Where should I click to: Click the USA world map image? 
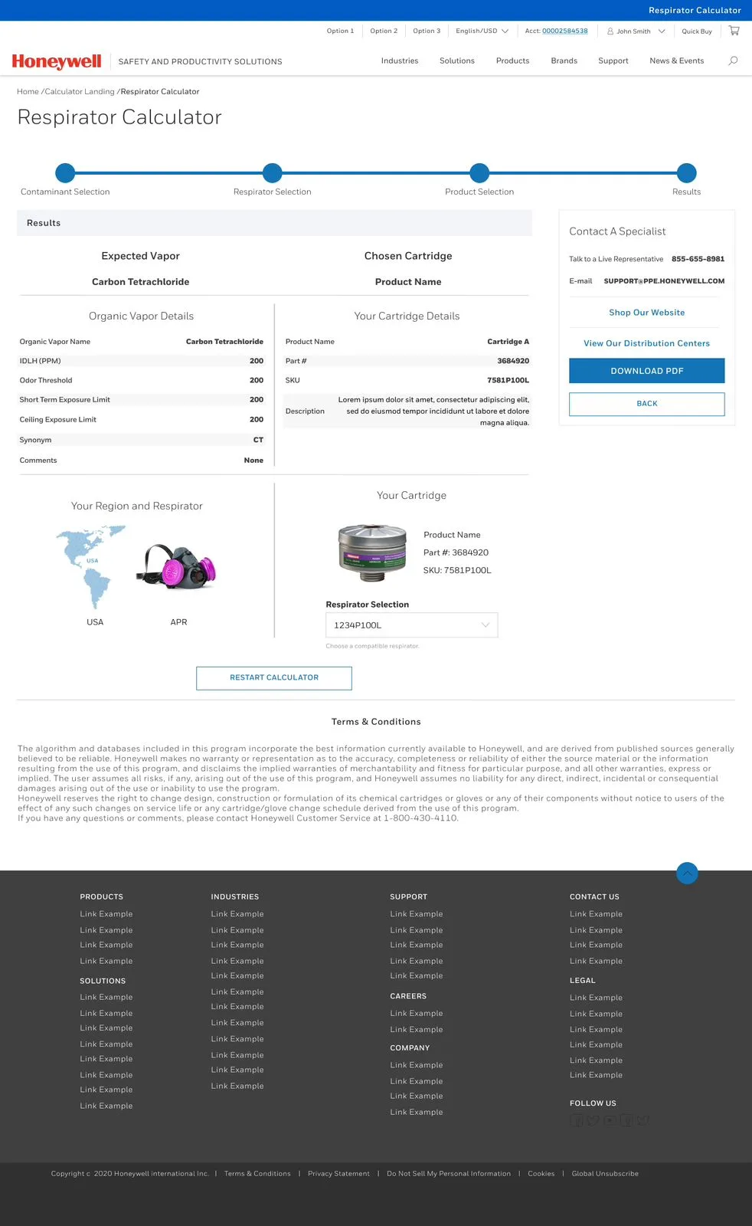point(91,567)
